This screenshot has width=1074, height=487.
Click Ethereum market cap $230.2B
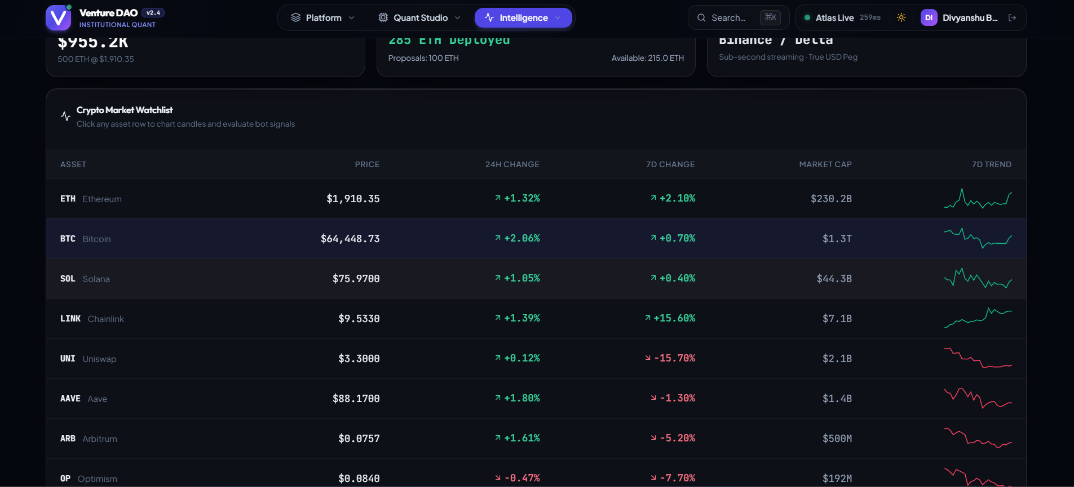pos(831,199)
